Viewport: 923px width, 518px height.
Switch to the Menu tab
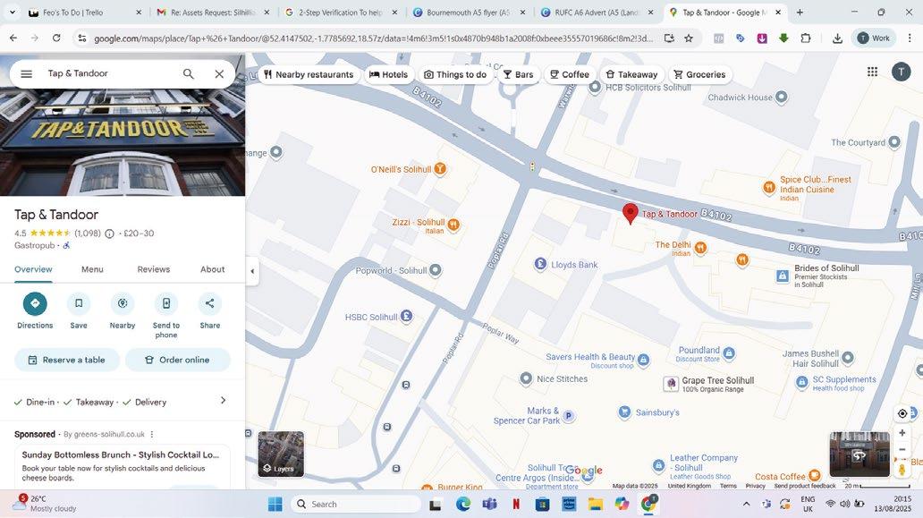(92, 269)
